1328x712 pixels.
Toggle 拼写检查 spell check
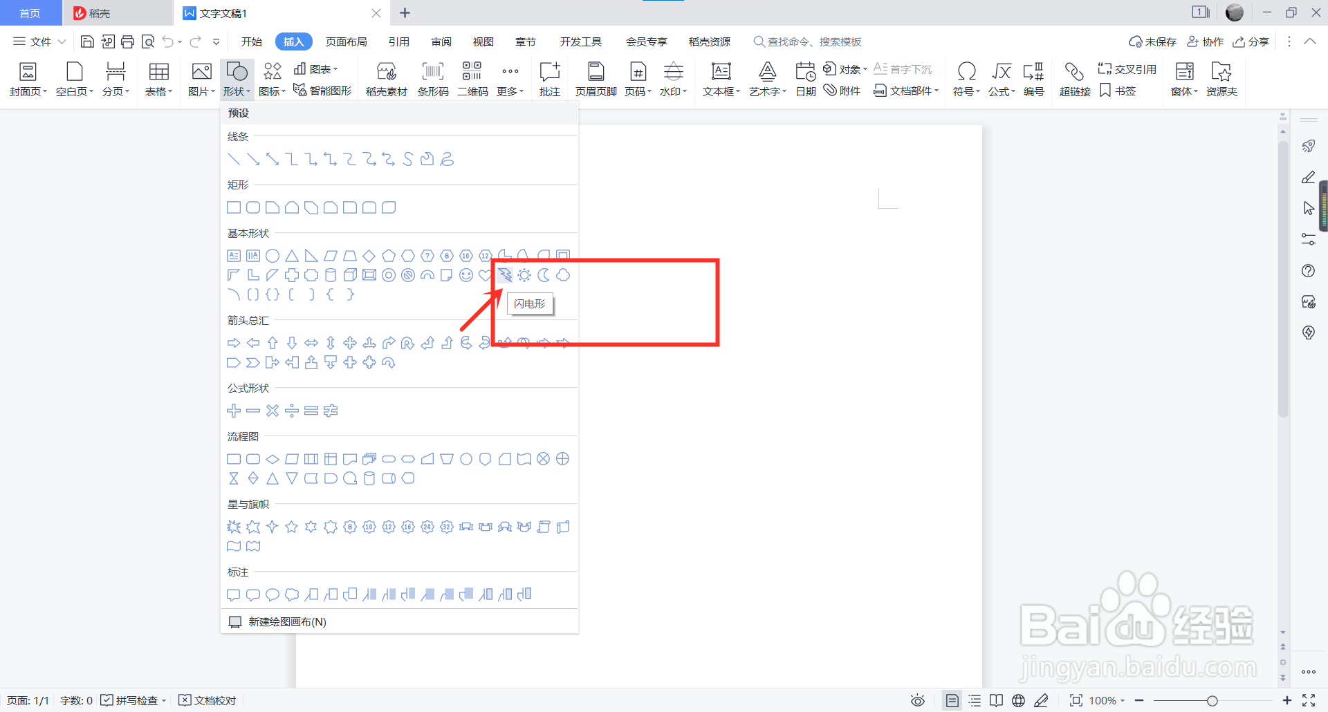point(133,700)
